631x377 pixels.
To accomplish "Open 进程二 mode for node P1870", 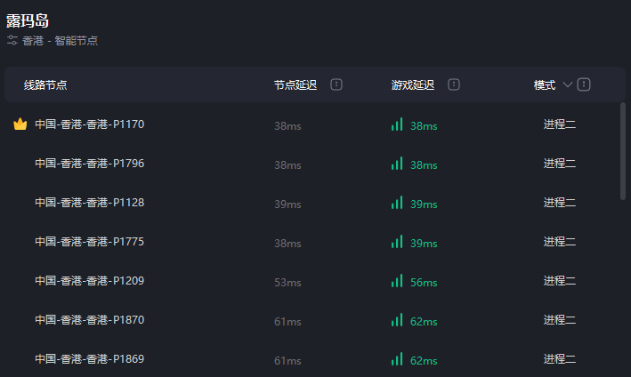I will click(560, 320).
